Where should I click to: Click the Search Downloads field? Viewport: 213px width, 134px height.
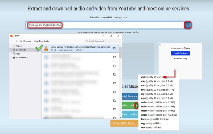point(103,41)
